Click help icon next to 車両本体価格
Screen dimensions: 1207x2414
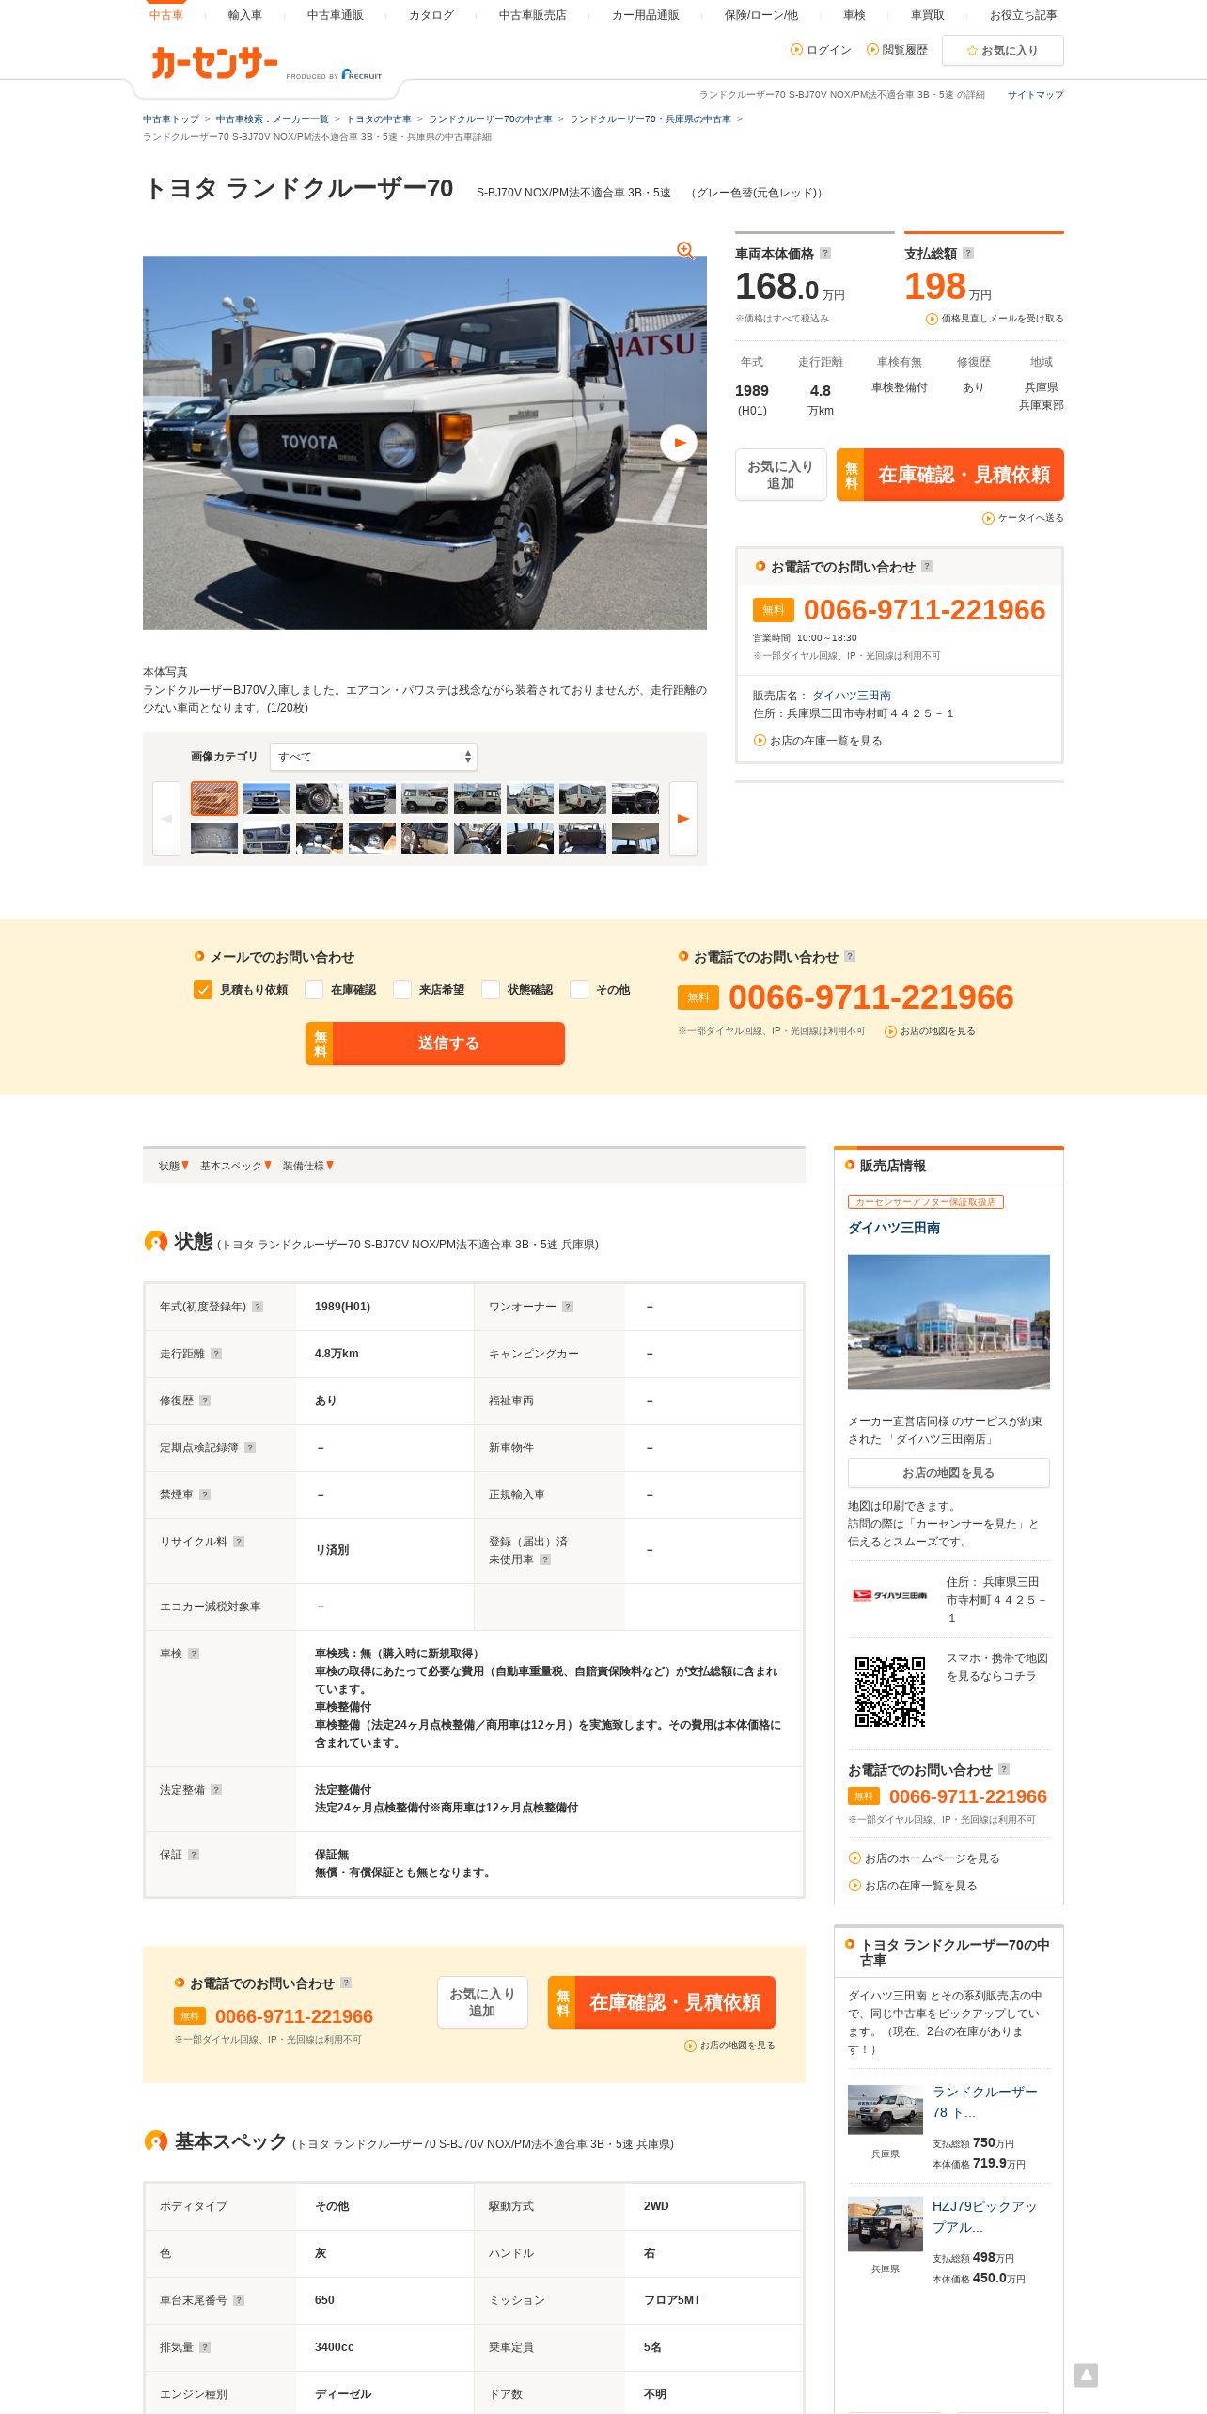click(825, 253)
